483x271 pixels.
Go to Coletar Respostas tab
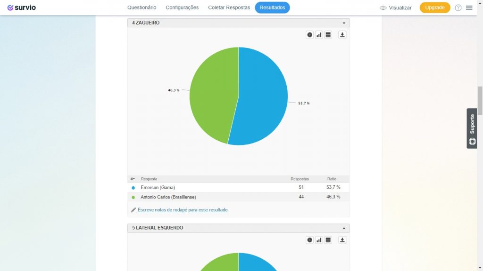tap(229, 8)
